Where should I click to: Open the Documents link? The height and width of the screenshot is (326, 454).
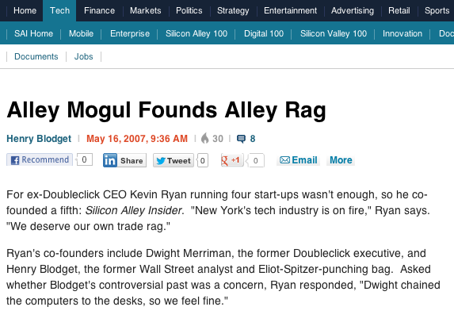pos(36,56)
